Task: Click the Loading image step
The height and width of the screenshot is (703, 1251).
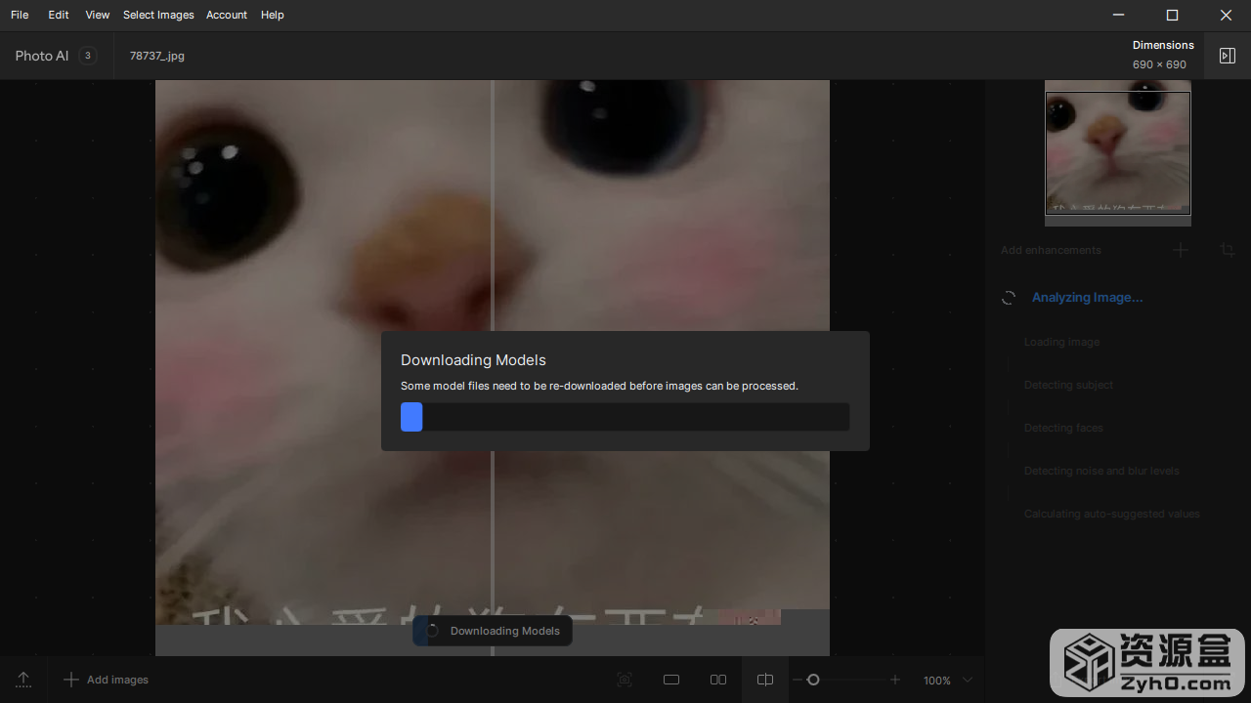Action: click(1061, 342)
